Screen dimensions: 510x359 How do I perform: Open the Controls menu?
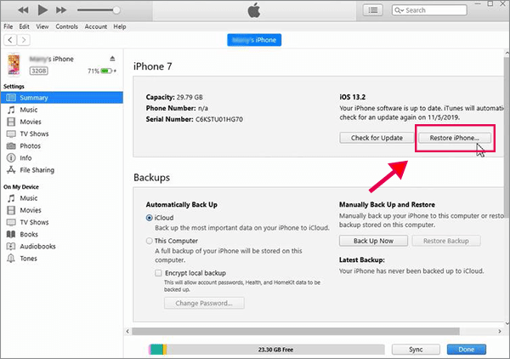pos(66,26)
